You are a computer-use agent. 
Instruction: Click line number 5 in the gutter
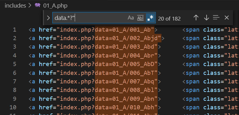point(15,64)
